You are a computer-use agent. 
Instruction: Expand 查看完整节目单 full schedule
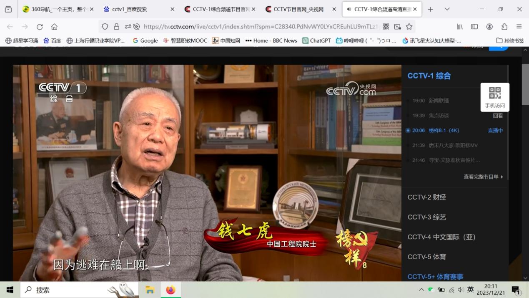(x=483, y=177)
